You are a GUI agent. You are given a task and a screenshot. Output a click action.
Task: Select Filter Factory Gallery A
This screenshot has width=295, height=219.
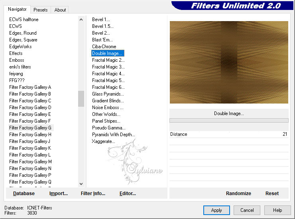[x=30, y=87]
